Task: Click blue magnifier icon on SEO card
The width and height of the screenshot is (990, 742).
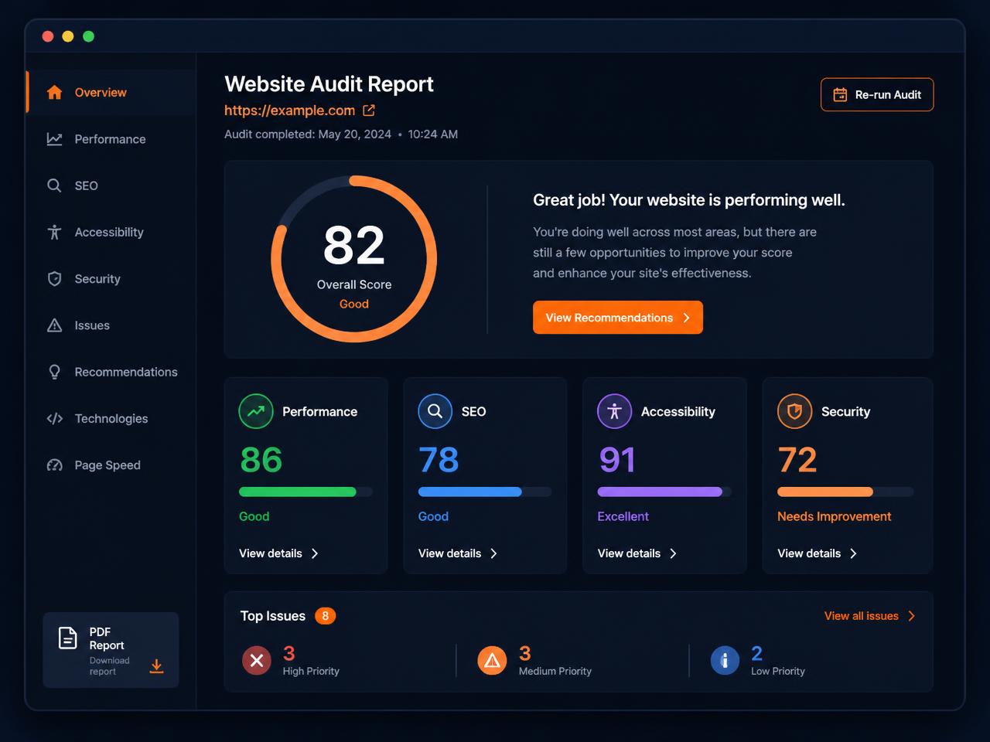Action: [x=435, y=411]
